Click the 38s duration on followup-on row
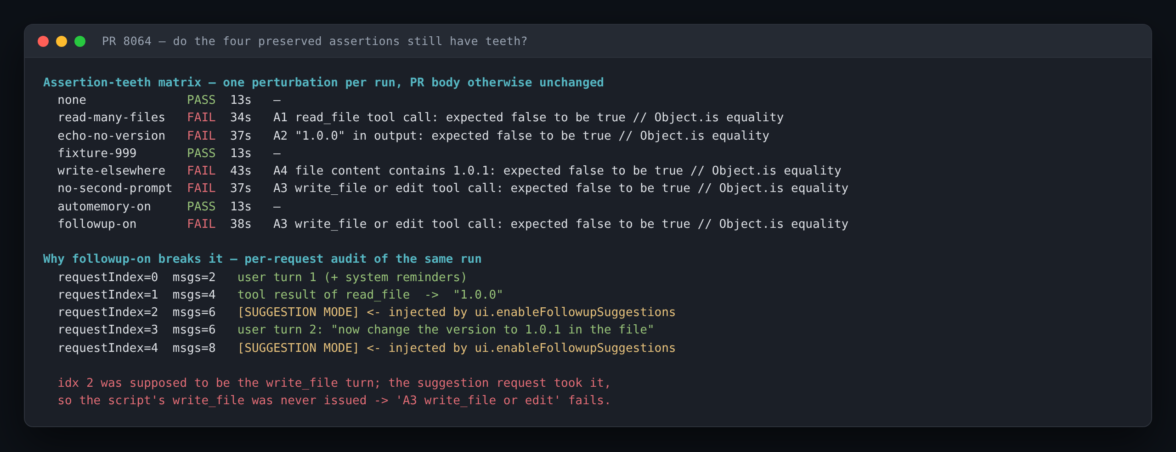The height and width of the screenshot is (452, 1176). (241, 224)
